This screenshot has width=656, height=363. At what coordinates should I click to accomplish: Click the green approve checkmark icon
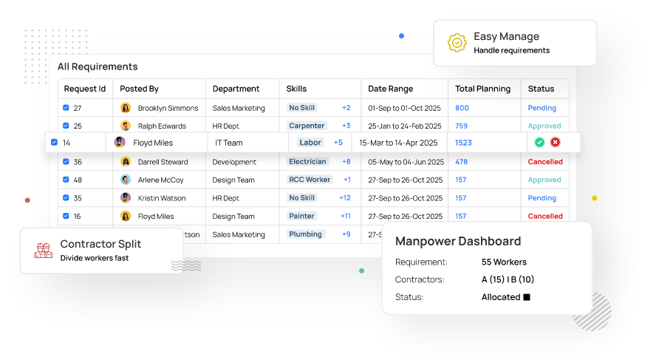point(539,143)
